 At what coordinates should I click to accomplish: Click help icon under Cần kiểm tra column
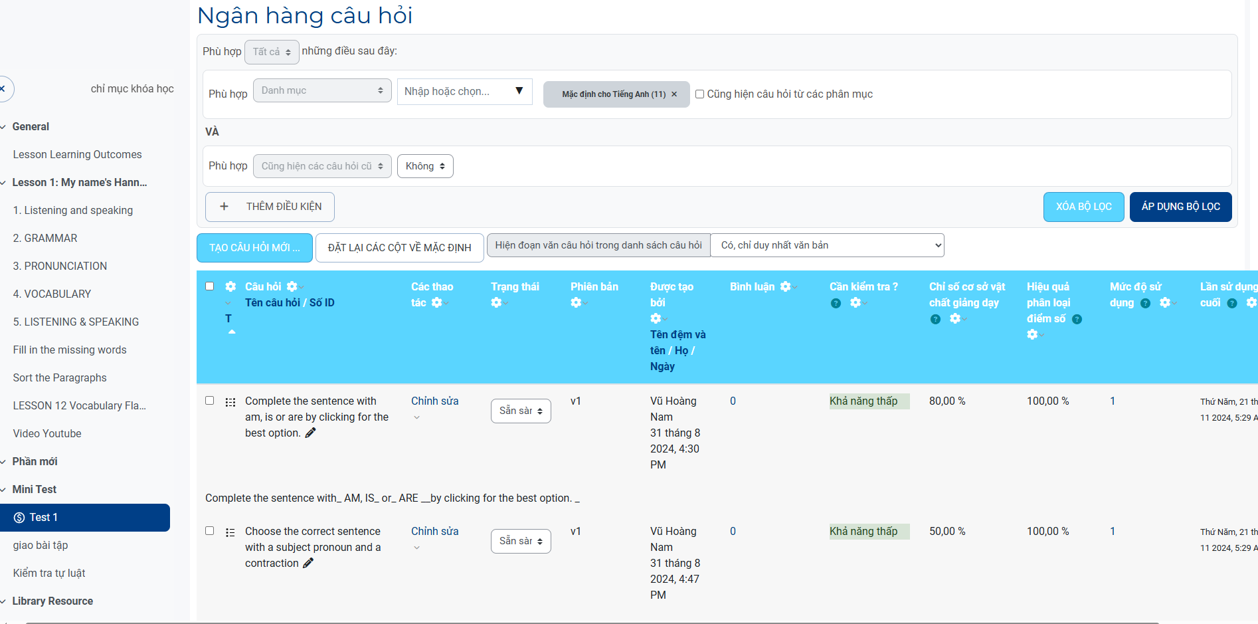pos(836,303)
